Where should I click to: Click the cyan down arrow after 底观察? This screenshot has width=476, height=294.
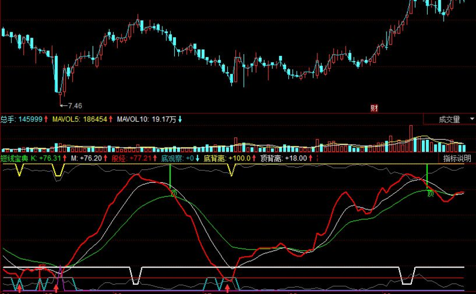(198, 158)
